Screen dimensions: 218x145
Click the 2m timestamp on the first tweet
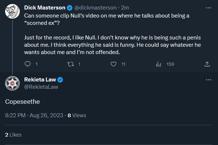coord(125,8)
